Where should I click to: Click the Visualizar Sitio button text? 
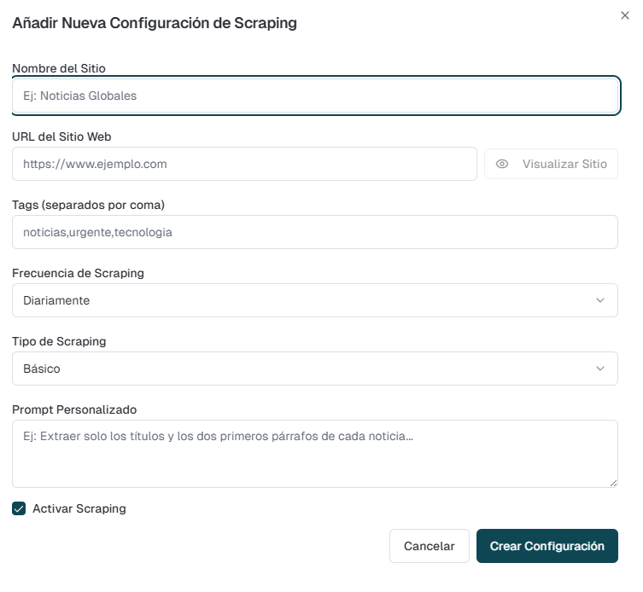(564, 164)
